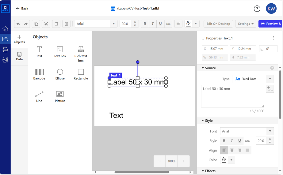Screen dimensions: 283x175
Task: Click the cut scissors icon
Action: coord(46,24)
